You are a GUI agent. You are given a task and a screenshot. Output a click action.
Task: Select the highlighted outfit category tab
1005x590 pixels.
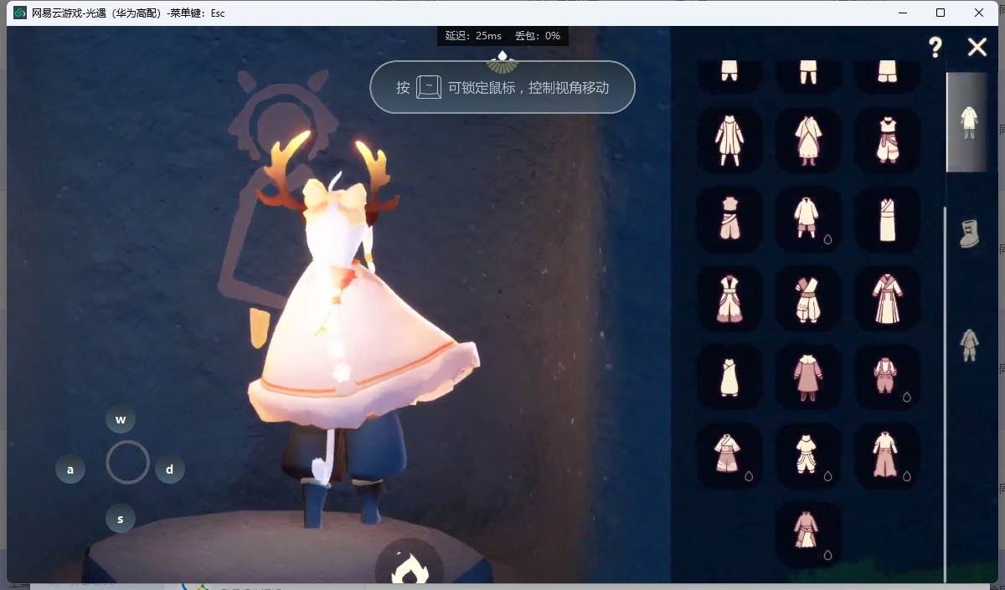[x=968, y=122]
